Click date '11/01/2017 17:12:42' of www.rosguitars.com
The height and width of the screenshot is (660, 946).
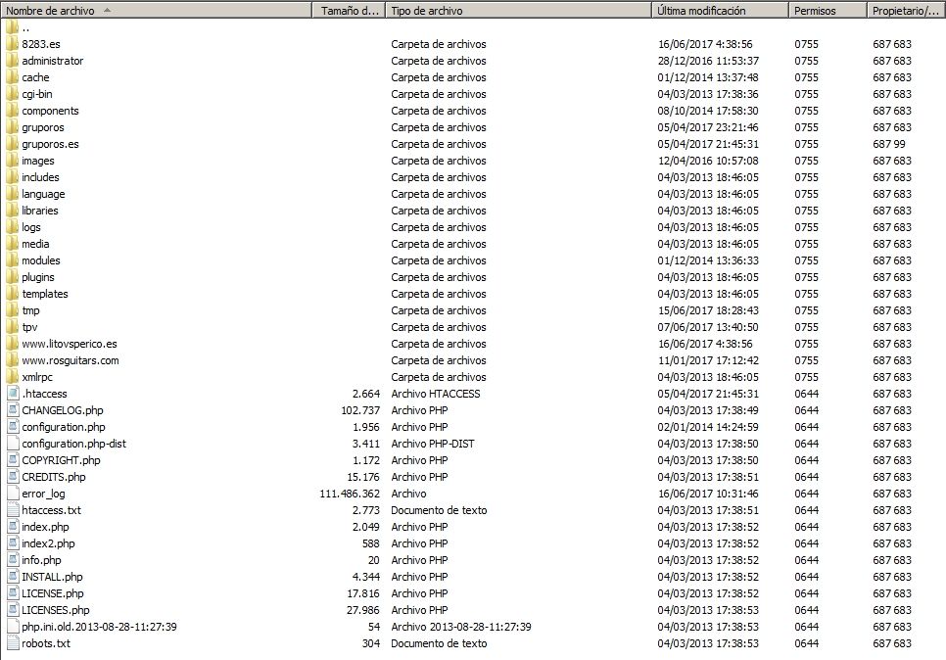point(708,360)
